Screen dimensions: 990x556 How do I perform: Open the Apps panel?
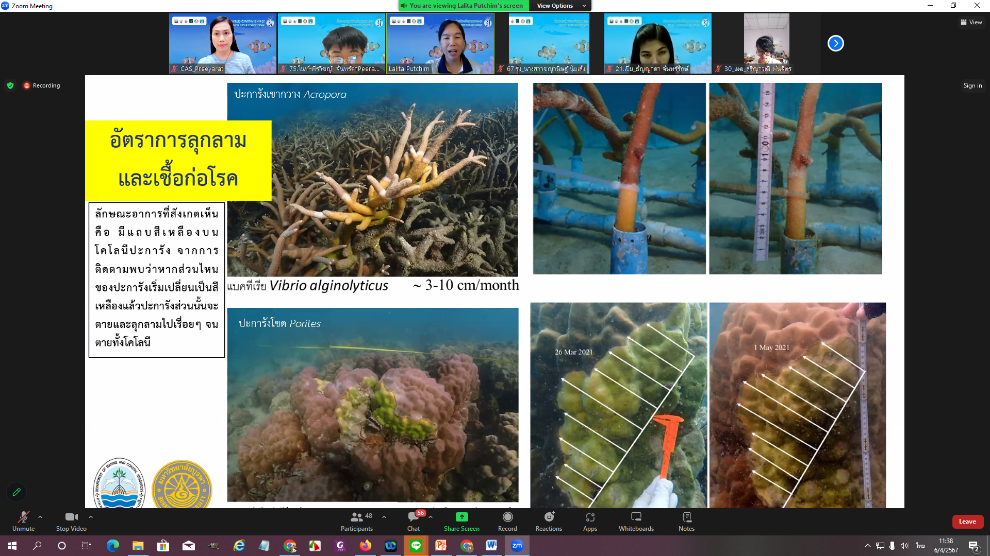click(590, 520)
